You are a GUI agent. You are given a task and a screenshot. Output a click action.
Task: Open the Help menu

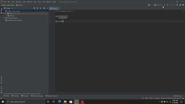(54, 2)
